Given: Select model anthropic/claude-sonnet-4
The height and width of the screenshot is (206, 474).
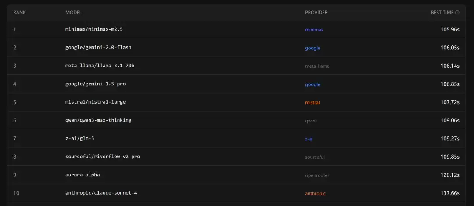Looking at the screenshot, I should click(101, 193).
